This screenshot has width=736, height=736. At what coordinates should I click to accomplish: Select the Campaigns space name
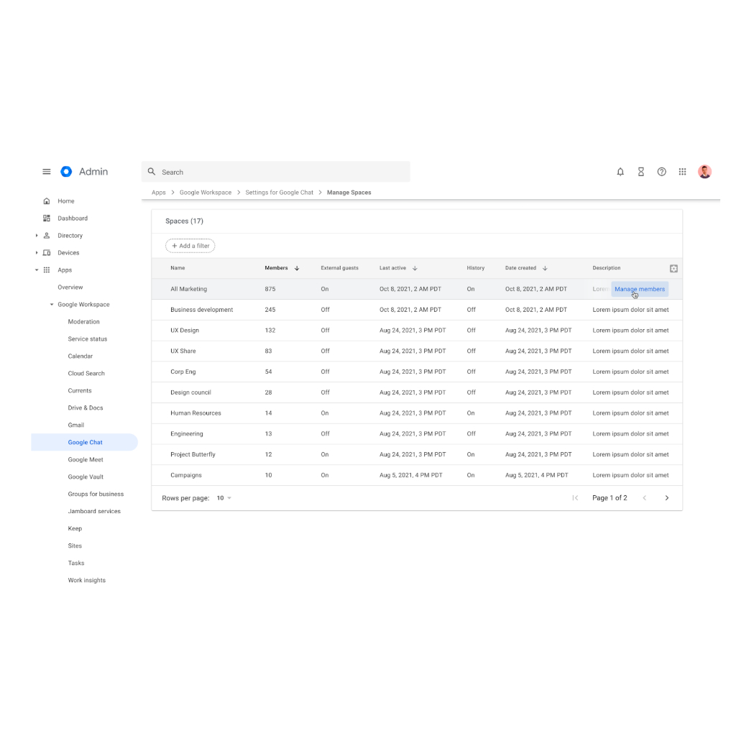[x=186, y=475]
